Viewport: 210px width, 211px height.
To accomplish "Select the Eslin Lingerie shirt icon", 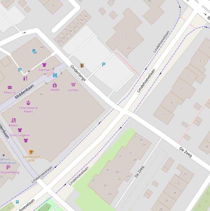I will tap(20, 130).
